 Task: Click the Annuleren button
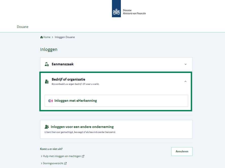pyautogui.click(x=182, y=151)
